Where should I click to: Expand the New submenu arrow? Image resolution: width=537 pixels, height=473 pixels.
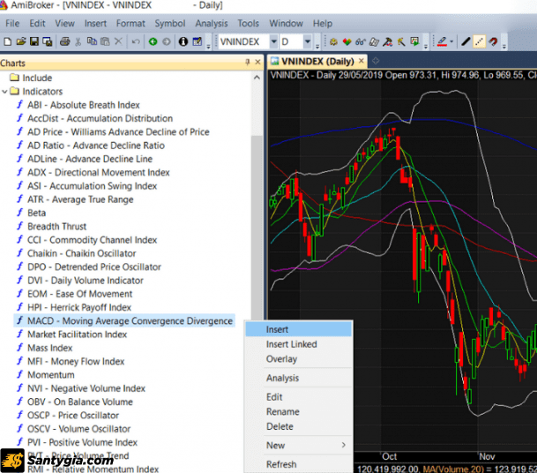(343, 445)
